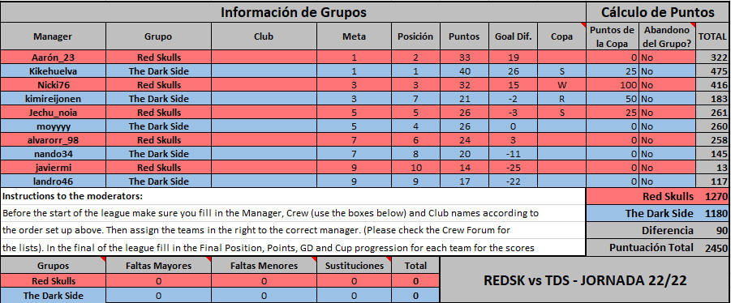Select the REDSK vs TDS Jornada banner
This screenshot has width=731, height=303.
585,280
